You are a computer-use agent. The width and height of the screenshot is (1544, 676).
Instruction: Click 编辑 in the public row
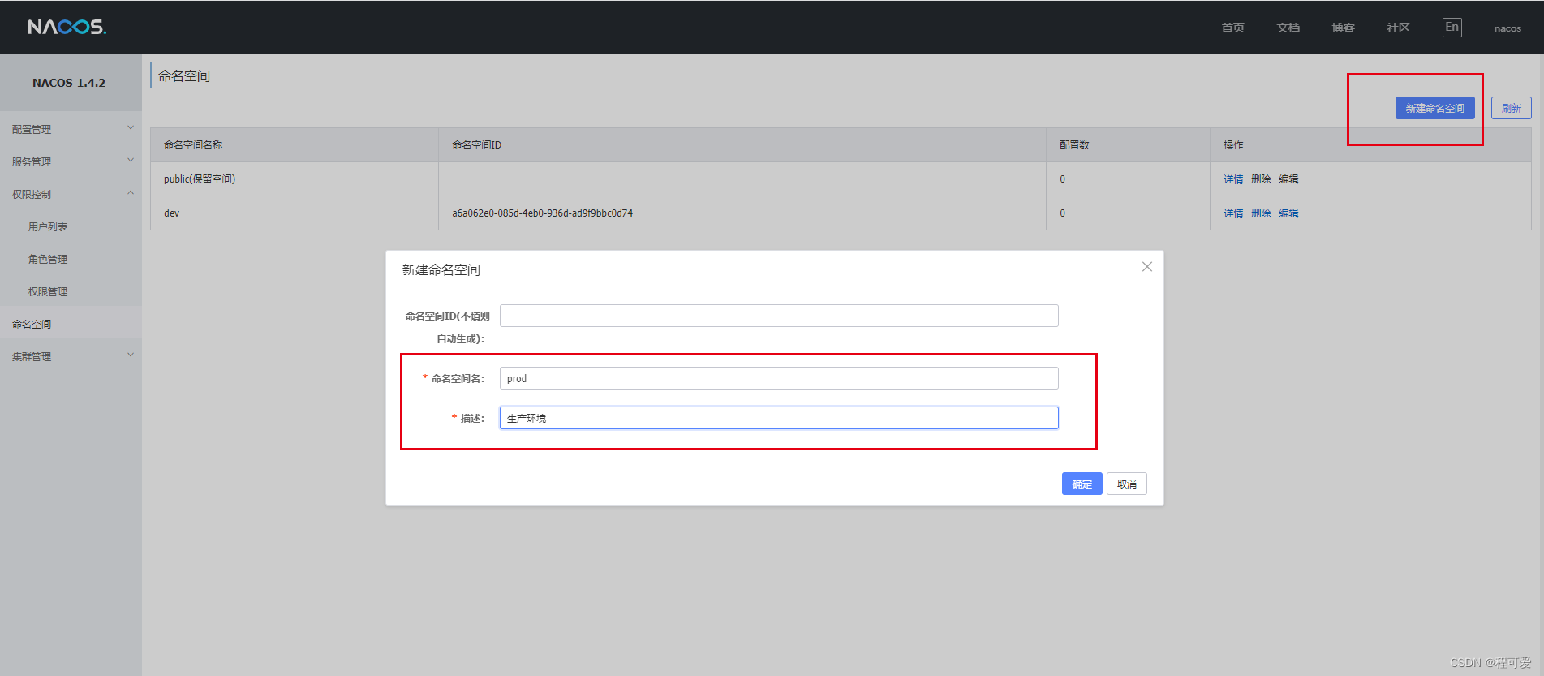pos(1288,179)
